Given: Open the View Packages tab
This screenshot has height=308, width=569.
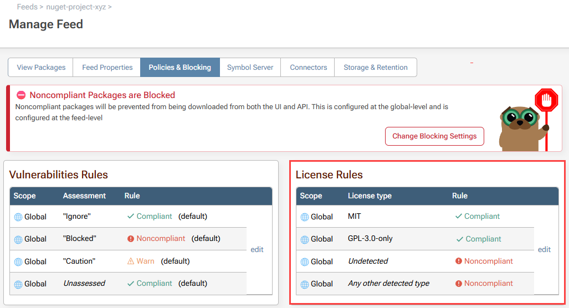Looking at the screenshot, I should pos(41,68).
